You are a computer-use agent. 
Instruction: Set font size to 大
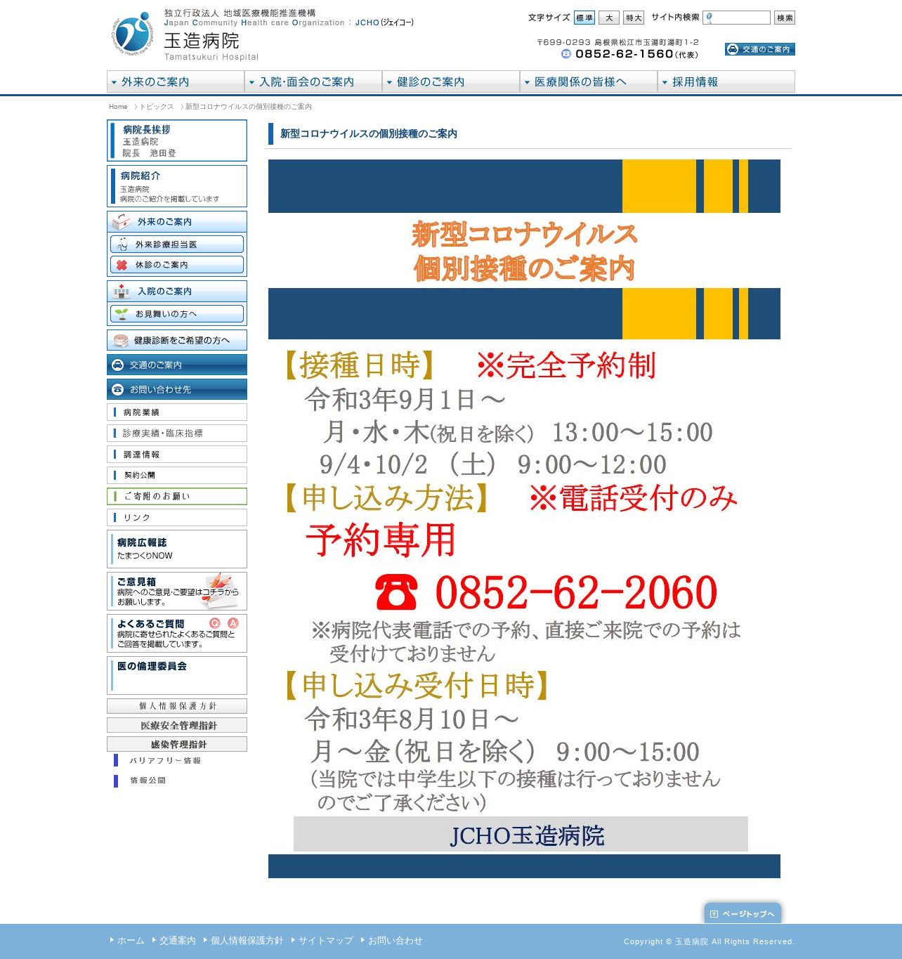point(609,18)
